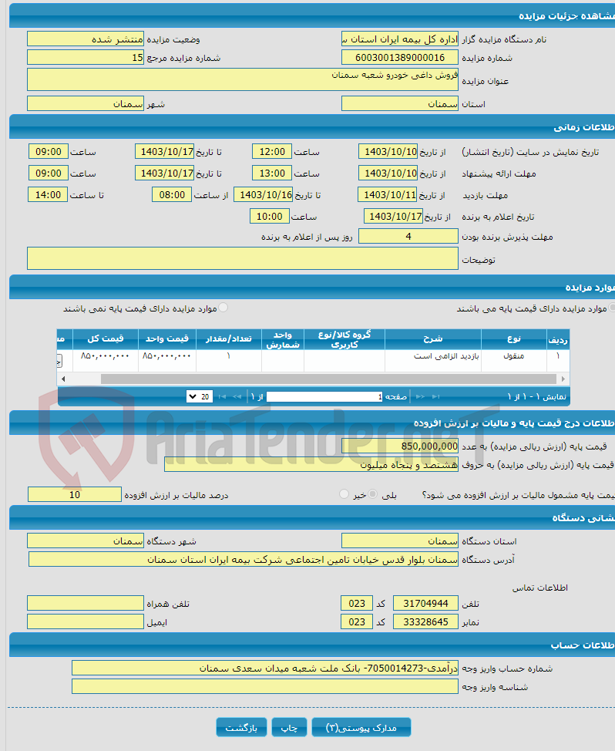Click the 'شرح' column header
Image resolution: width=615 pixels, height=751 pixels.
pyautogui.click(x=433, y=339)
